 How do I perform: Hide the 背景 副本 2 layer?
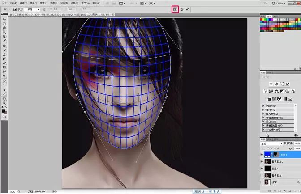click(262, 161)
